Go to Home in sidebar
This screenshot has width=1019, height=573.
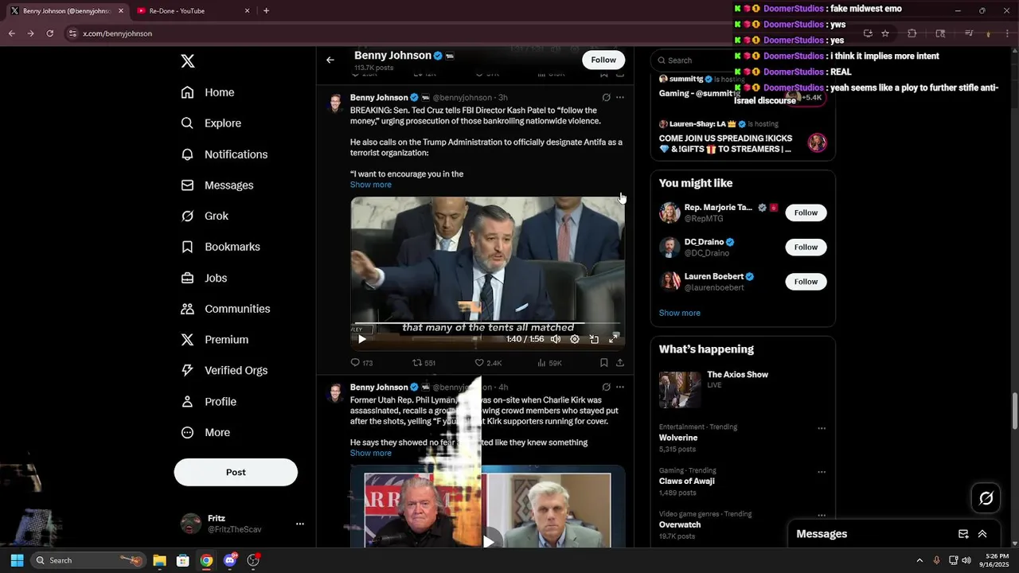click(x=208, y=92)
